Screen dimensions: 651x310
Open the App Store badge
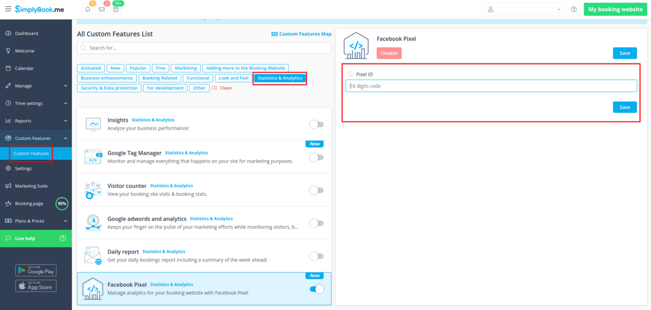(36, 286)
